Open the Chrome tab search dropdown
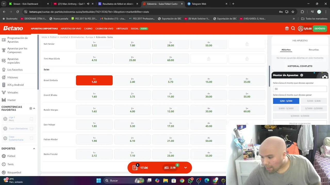Image resolution: width=330 pixels, height=185 pixels. coord(4,4)
